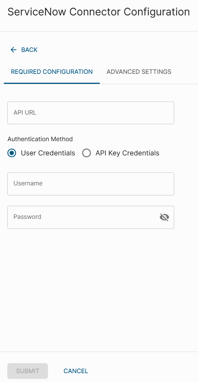This screenshot has height=382, width=198.
Task: Click into the Username field
Action: 91,184
